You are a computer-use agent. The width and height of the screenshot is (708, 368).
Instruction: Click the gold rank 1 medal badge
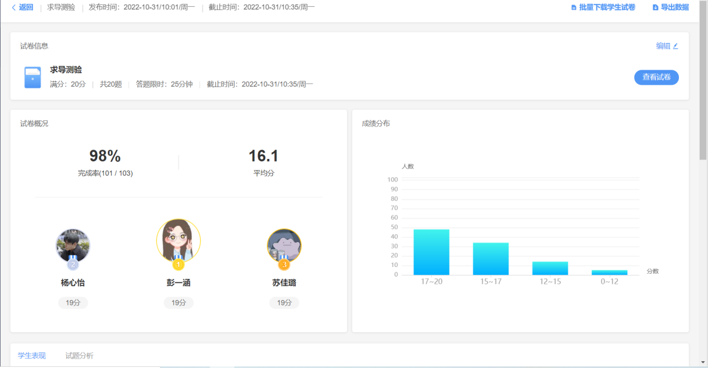pyautogui.click(x=178, y=265)
